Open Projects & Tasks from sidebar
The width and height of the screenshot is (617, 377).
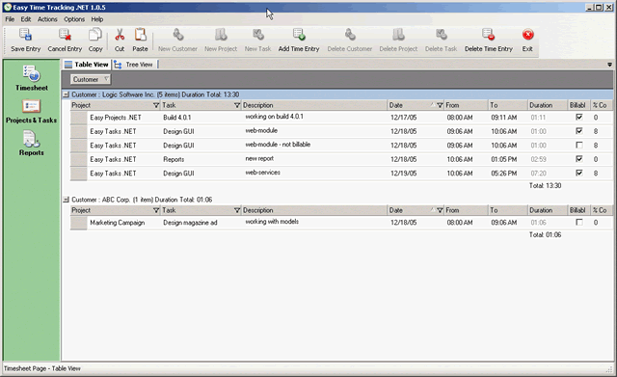pyautogui.click(x=32, y=112)
